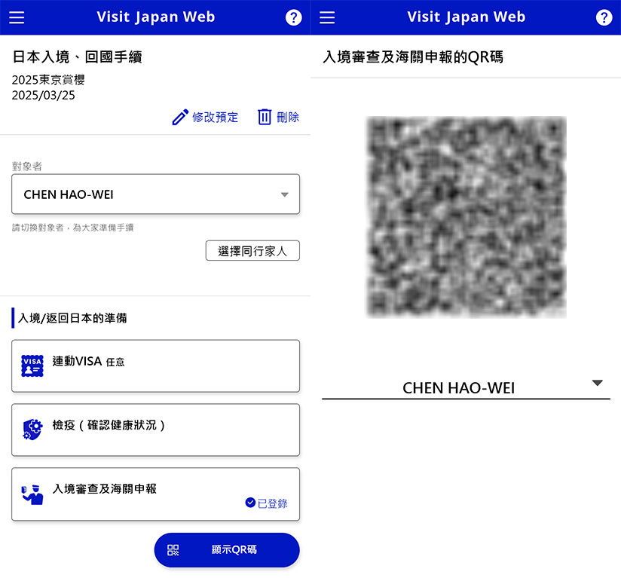Click the VISA card icon
Image resolution: width=621 pixels, height=578 pixels.
pyautogui.click(x=32, y=365)
